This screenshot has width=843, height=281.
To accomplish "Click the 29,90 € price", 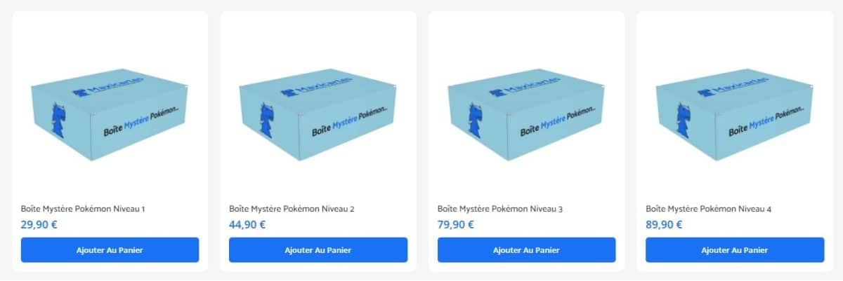I will tap(39, 224).
